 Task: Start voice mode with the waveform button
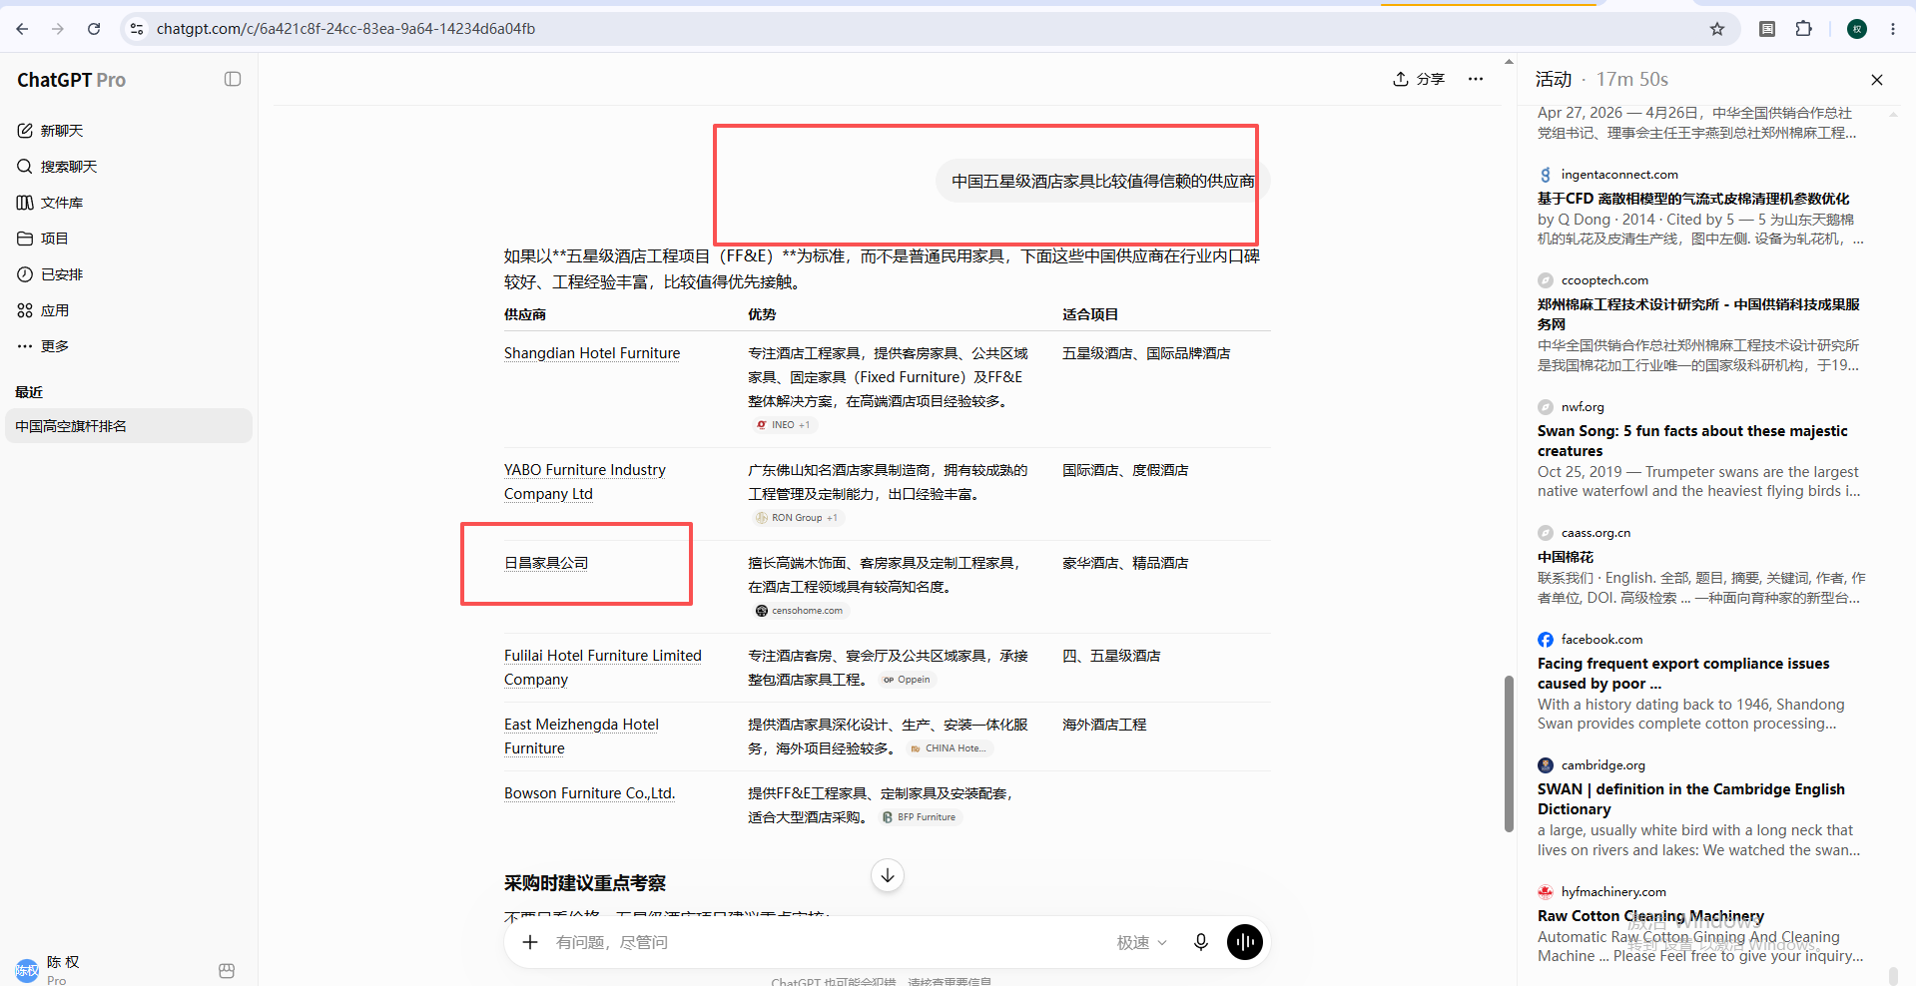[1245, 942]
